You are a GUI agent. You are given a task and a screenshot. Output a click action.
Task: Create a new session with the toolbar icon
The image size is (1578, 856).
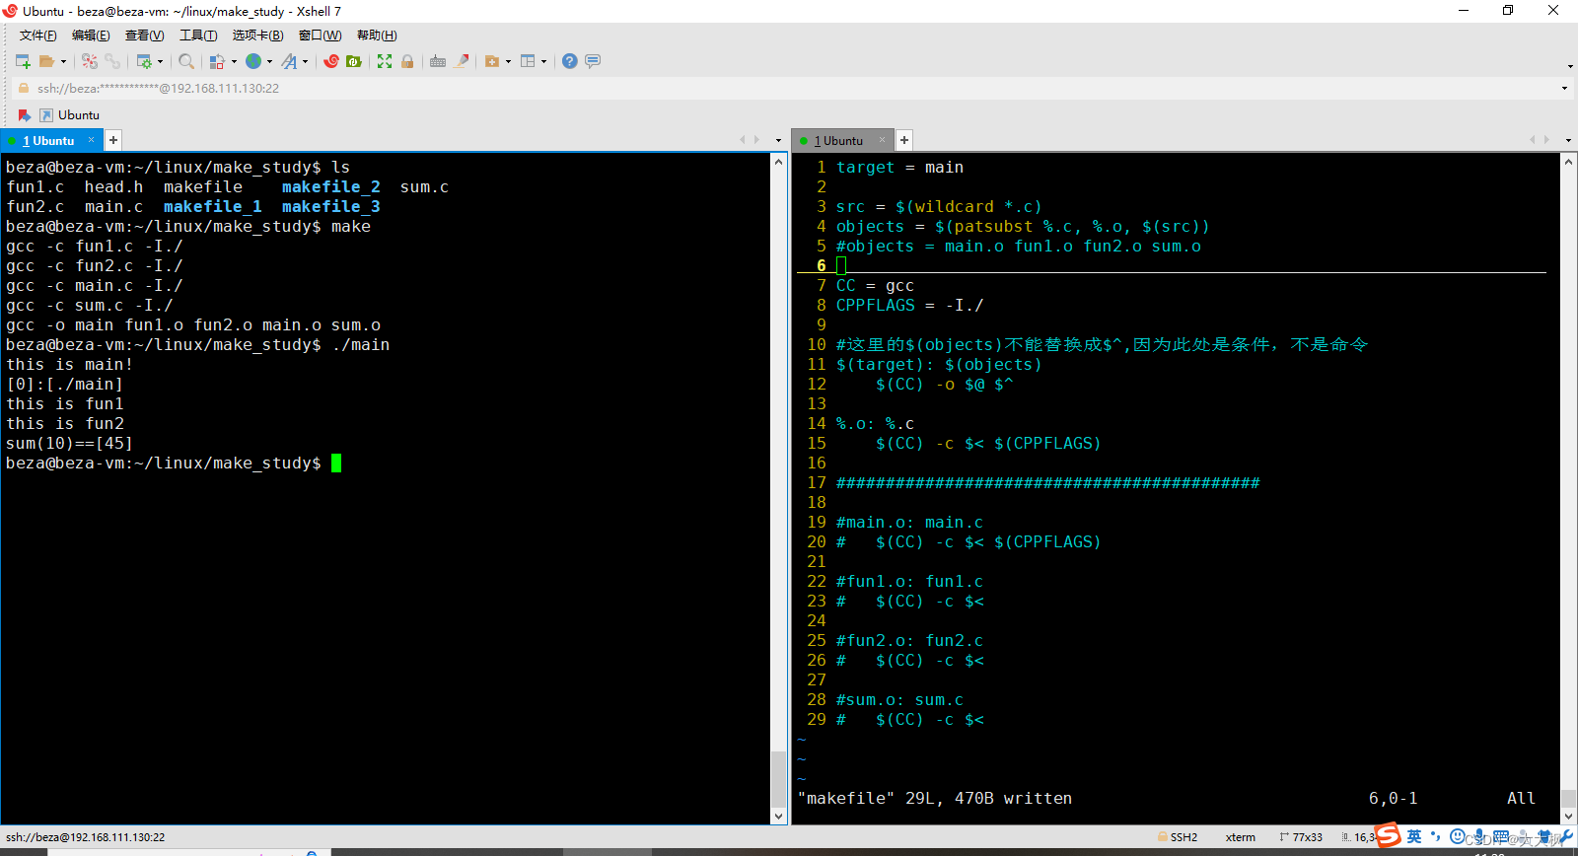[x=23, y=61]
